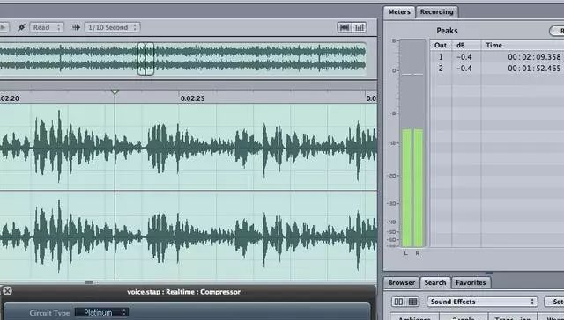
Task: Open the Sound Effects category dropdown
Action: [x=482, y=302]
